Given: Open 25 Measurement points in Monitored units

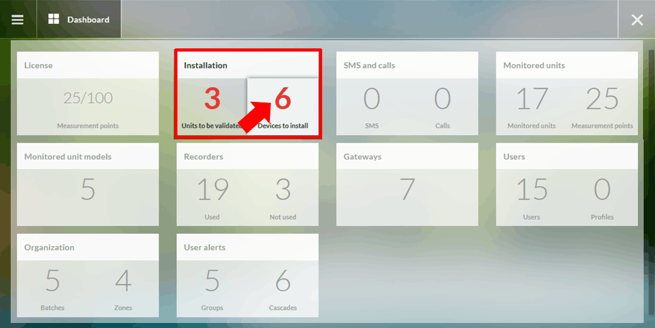Looking at the screenshot, I should pyautogui.click(x=602, y=106).
